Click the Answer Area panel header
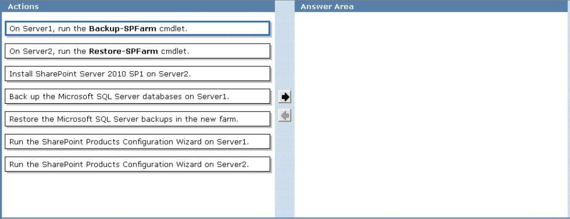The image size is (570, 219). tap(431, 6)
